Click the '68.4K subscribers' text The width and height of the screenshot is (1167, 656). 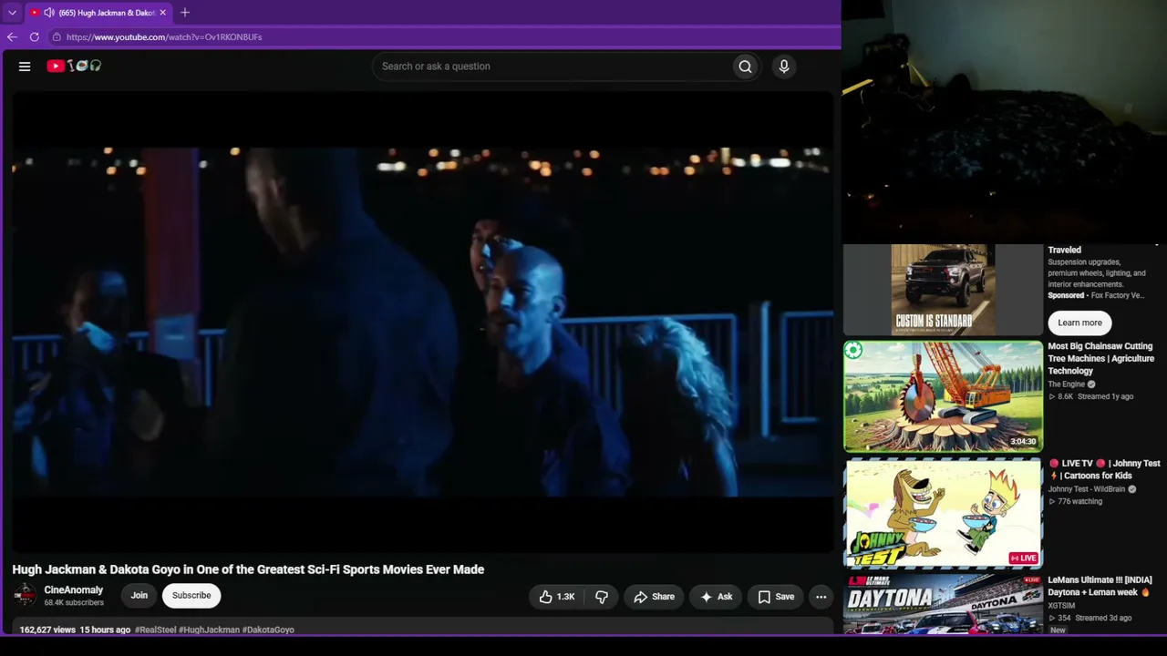tap(74, 602)
